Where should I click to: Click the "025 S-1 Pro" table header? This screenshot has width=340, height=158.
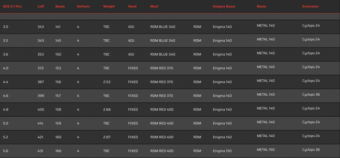pos(12,6)
